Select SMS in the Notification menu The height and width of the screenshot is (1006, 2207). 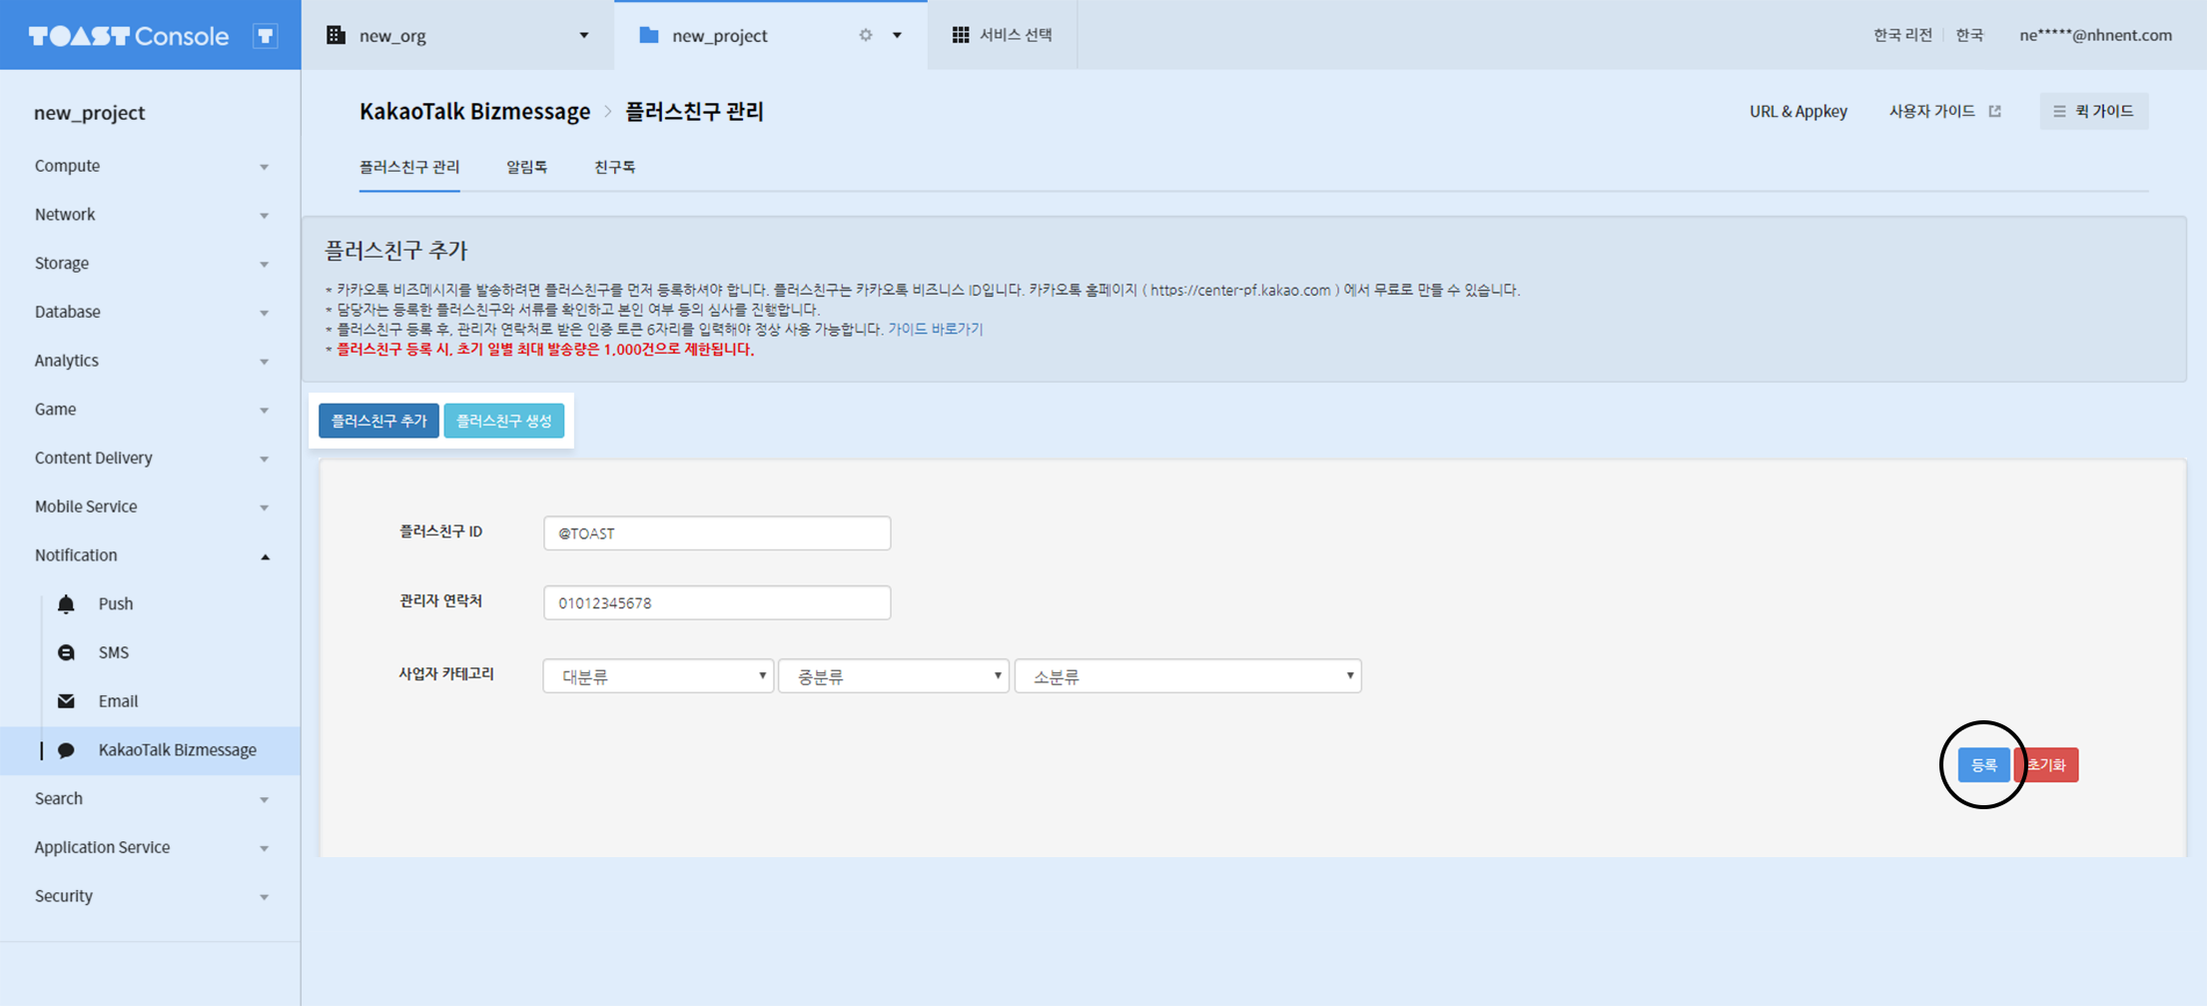[x=114, y=652]
